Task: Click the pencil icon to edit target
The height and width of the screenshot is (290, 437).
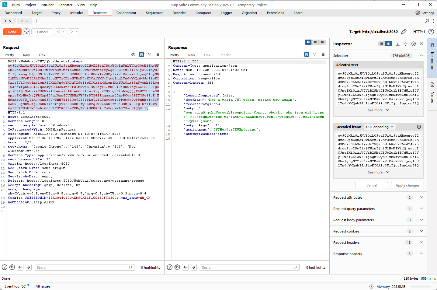Action: [x=404, y=32]
